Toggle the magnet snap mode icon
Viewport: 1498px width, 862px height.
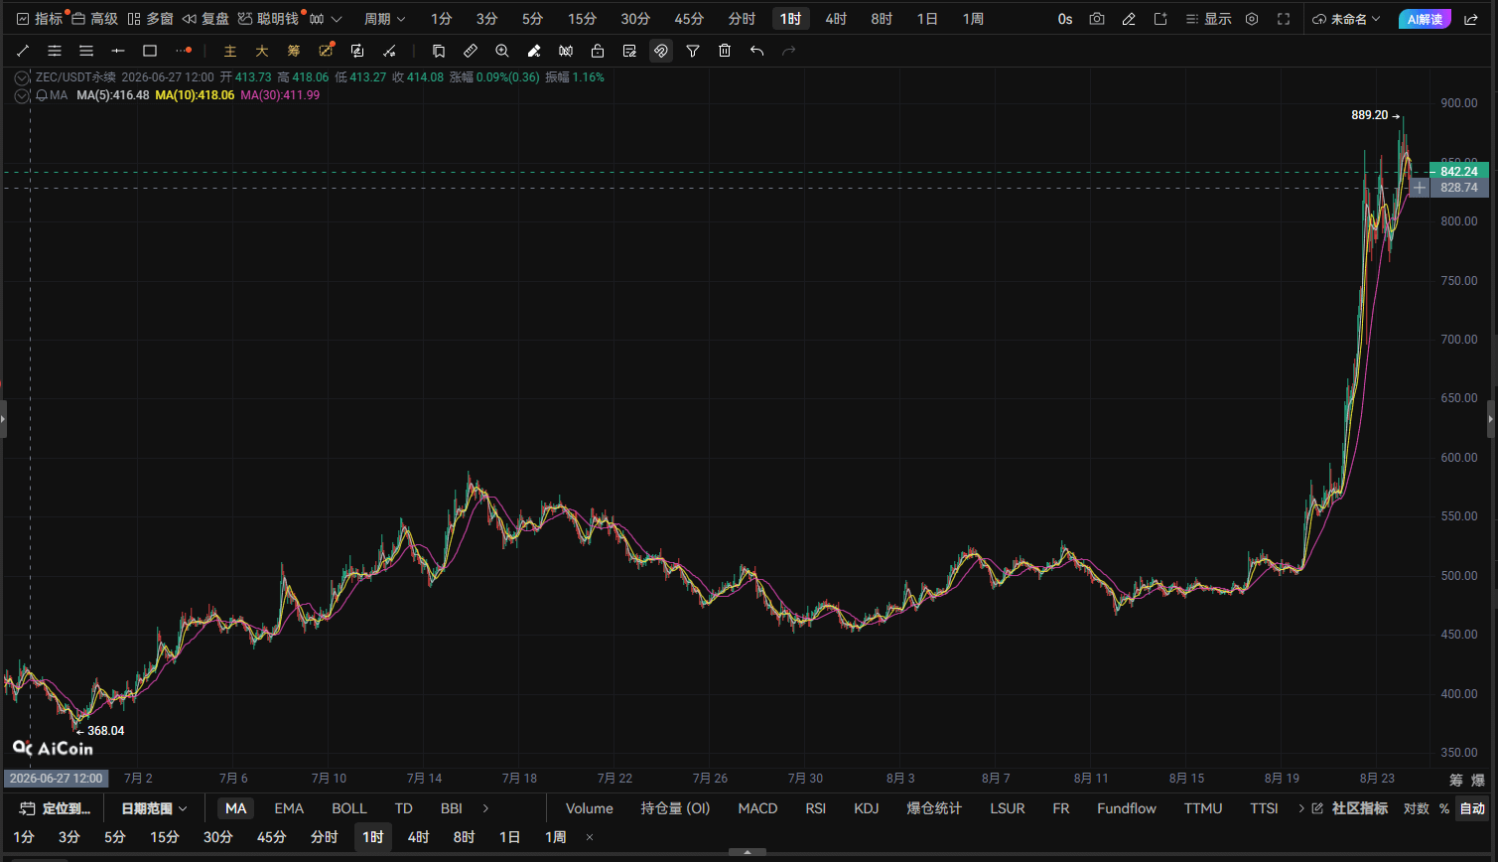tap(661, 51)
